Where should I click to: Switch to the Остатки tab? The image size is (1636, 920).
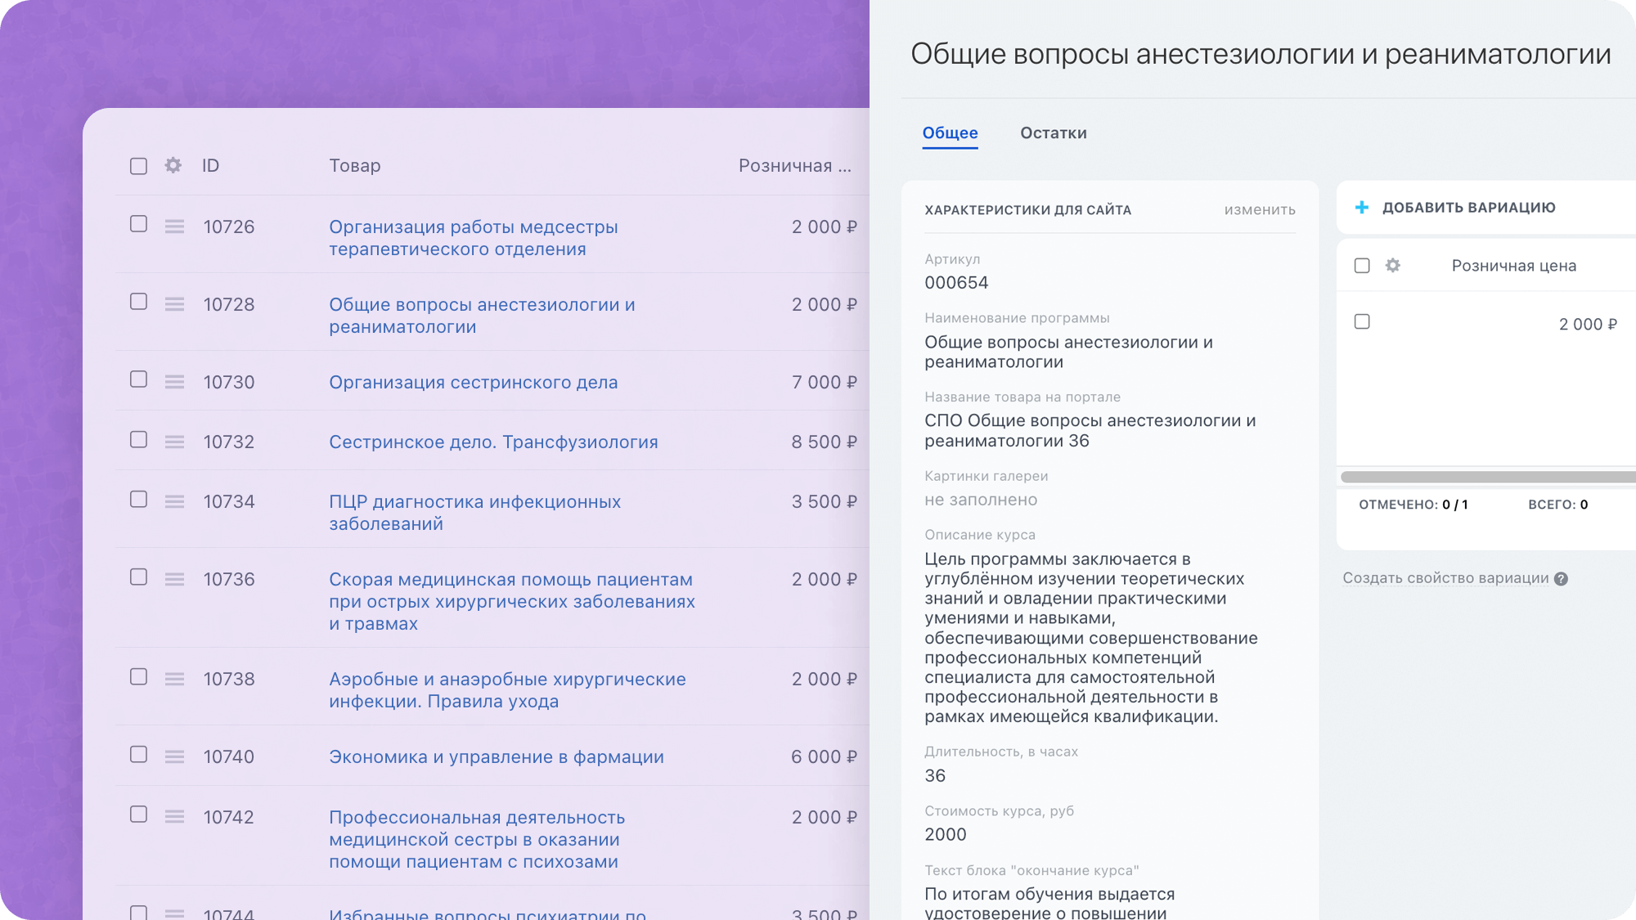point(1053,132)
